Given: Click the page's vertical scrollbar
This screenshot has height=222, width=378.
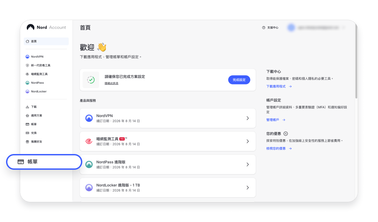Looking at the screenshot, I should (356, 61).
